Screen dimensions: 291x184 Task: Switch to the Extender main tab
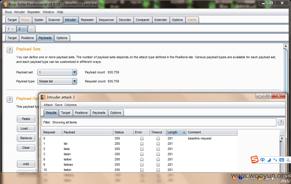coord(161,20)
